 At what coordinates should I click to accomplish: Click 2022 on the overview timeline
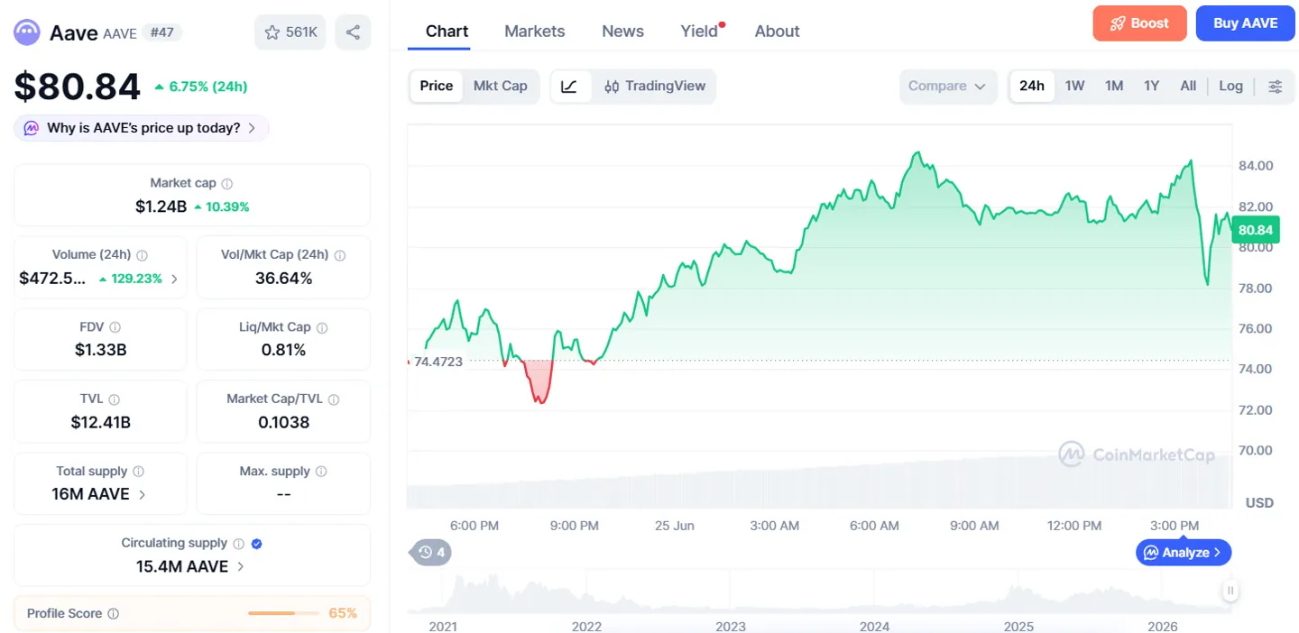coord(586,626)
